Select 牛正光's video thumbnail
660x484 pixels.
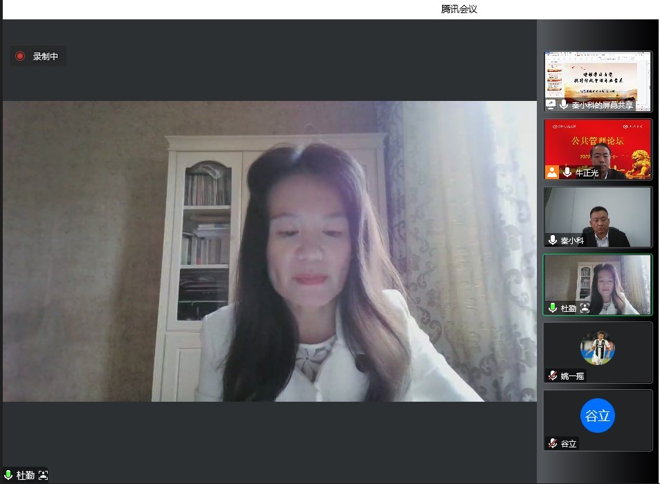pos(598,145)
